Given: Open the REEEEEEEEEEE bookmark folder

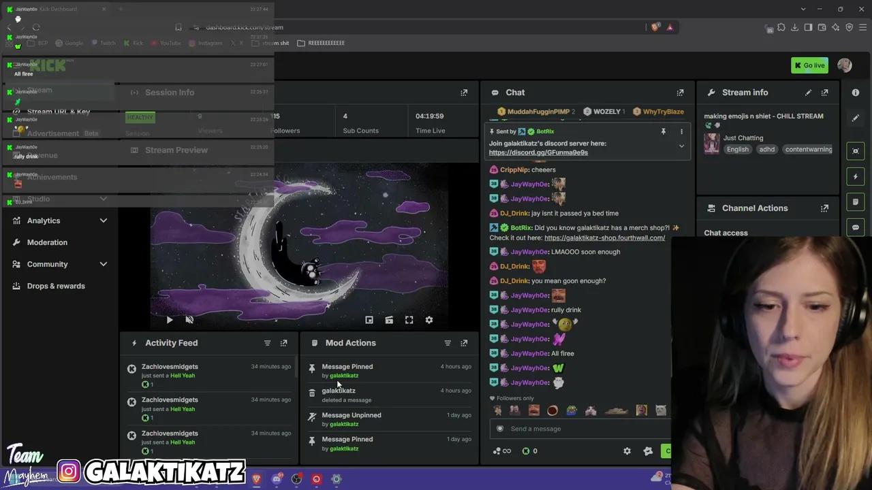Looking at the screenshot, I should pyautogui.click(x=321, y=43).
